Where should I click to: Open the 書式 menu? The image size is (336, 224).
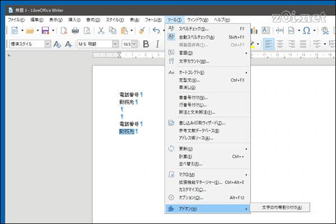93,20
